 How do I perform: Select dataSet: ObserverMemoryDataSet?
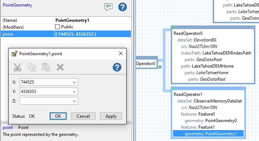point(210,101)
